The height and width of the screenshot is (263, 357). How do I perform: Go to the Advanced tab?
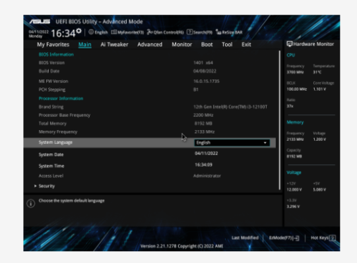pos(150,45)
